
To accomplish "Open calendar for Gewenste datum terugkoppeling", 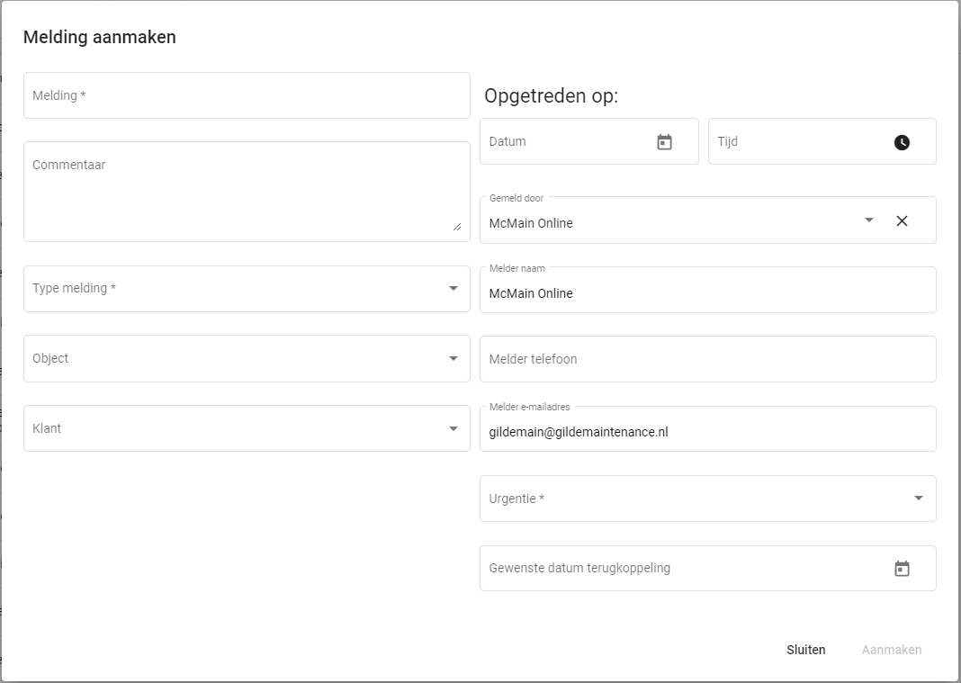I will [x=902, y=569].
